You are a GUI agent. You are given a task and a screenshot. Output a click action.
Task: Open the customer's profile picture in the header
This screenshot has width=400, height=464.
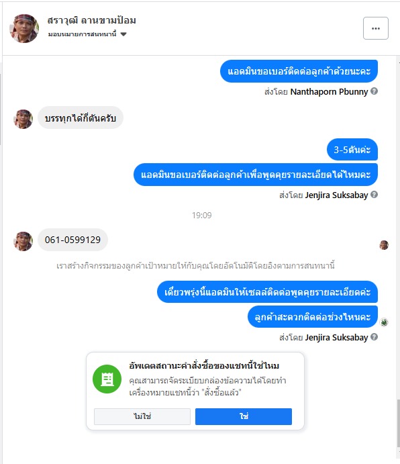24,28
